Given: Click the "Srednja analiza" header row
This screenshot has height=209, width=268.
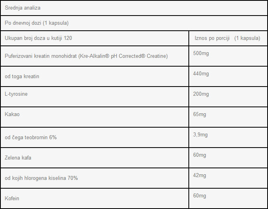Looking at the screenshot, I should coord(22,8).
